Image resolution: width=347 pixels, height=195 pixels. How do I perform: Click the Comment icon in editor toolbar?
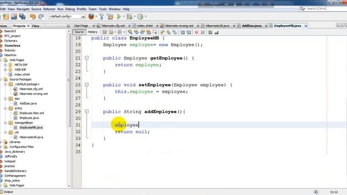[210, 32]
